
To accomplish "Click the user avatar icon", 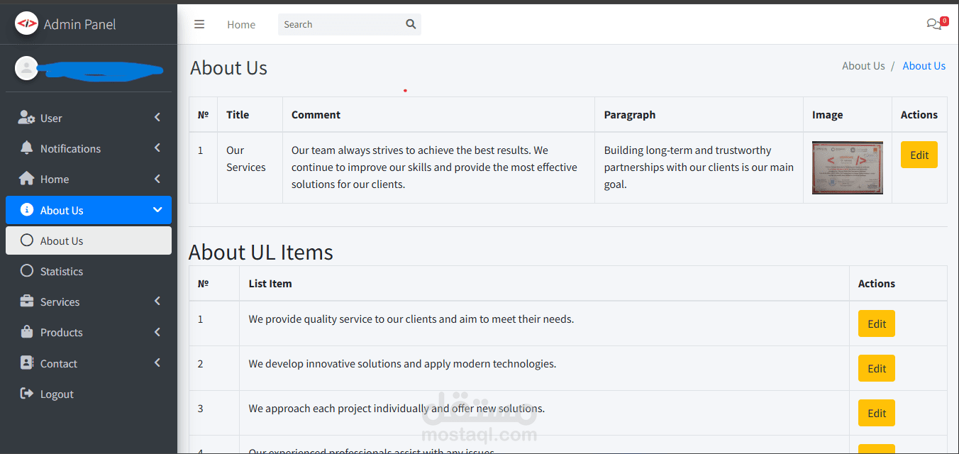I will (26, 68).
